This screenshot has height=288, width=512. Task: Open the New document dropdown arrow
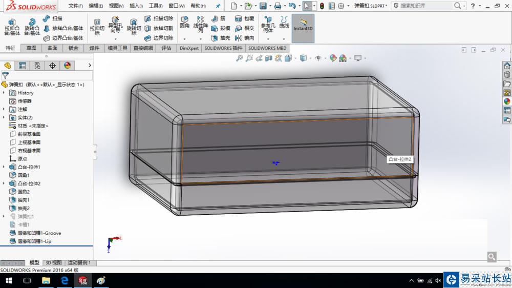pos(241,6)
